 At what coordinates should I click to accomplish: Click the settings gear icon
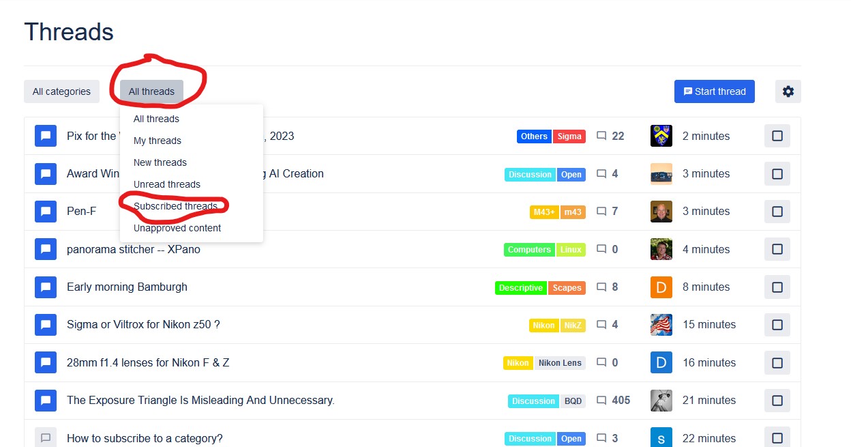coord(788,91)
